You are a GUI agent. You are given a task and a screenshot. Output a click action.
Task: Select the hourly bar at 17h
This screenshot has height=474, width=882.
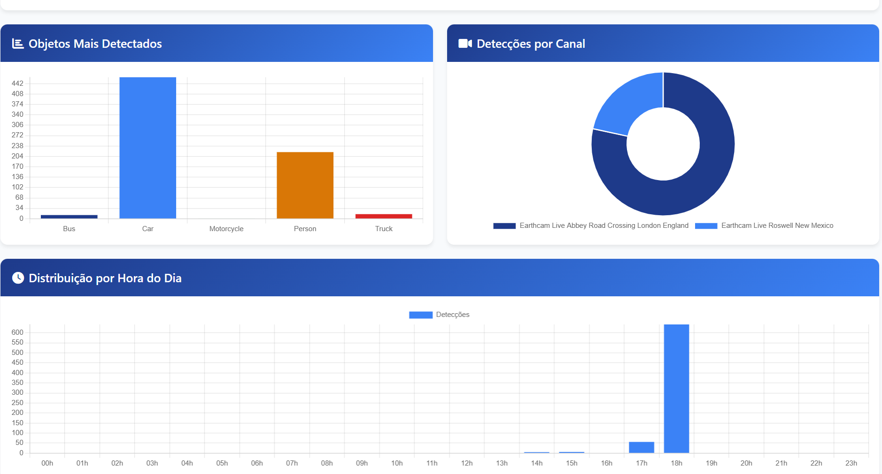[x=642, y=447]
